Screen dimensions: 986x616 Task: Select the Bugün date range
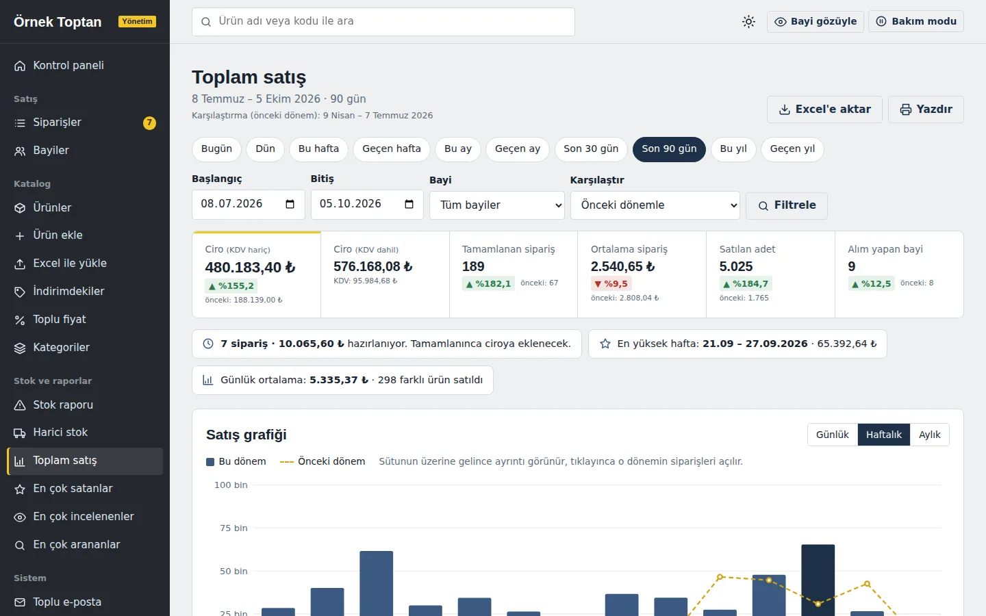[x=216, y=149]
